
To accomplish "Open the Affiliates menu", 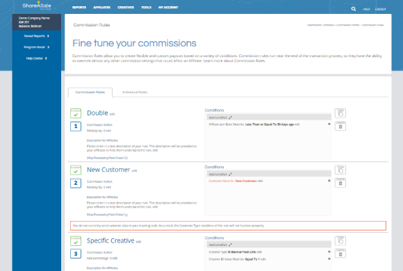I will 101,8.
